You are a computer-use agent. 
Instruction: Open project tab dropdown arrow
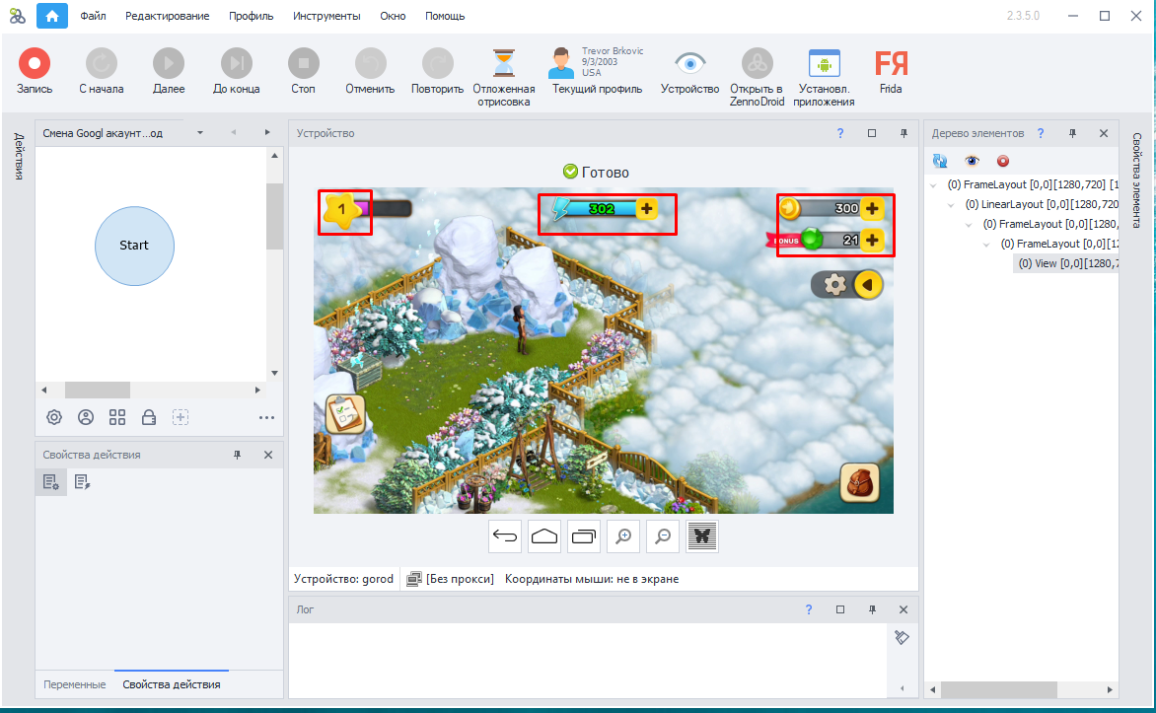point(200,133)
